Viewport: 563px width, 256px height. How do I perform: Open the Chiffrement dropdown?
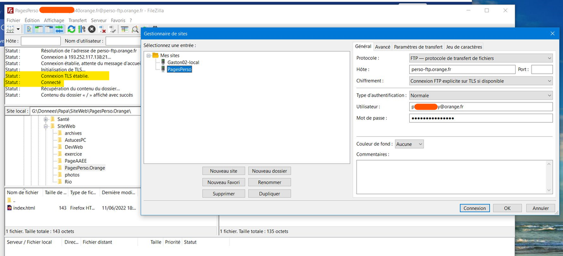tap(481, 81)
